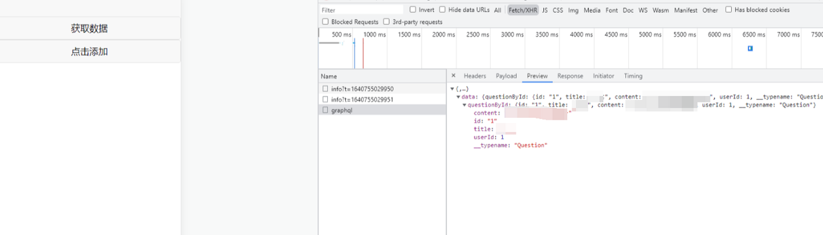Click the file icon beside info?t=1640755029951
Screen dimensions: 823x235
click(325, 99)
